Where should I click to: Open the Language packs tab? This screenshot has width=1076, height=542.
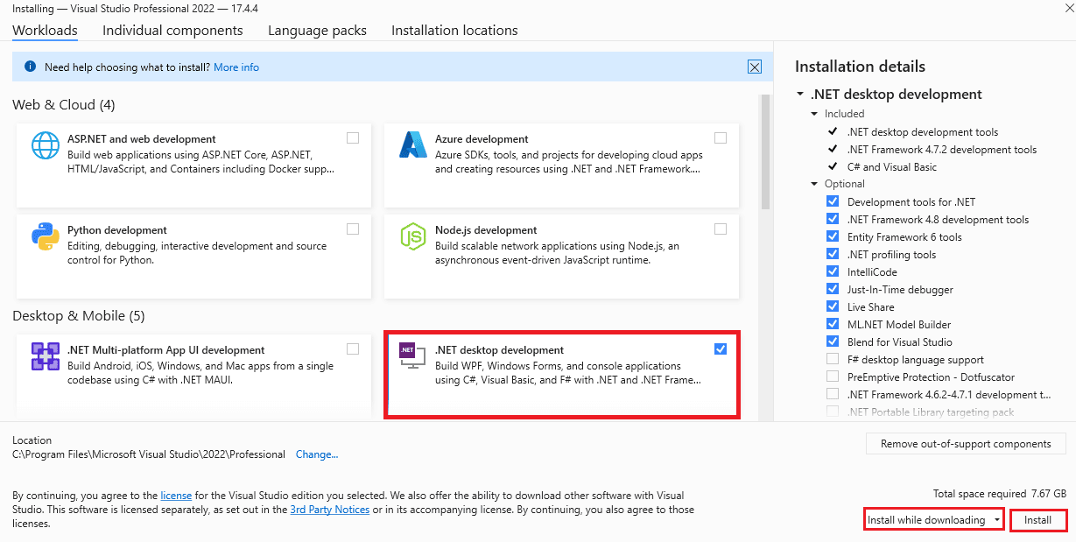[317, 30]
